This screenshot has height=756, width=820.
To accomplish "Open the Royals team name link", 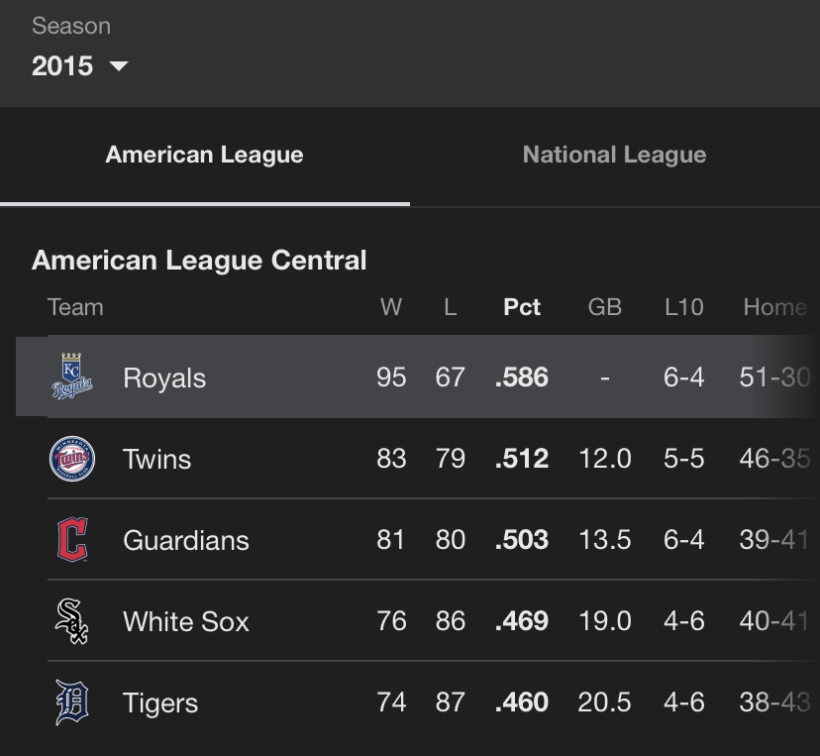I will tap(164, 378).
